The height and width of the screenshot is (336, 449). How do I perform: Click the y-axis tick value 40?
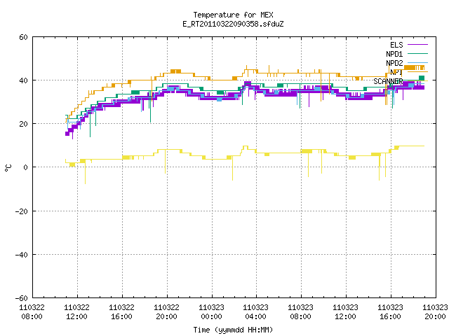(x=23, y=80)
